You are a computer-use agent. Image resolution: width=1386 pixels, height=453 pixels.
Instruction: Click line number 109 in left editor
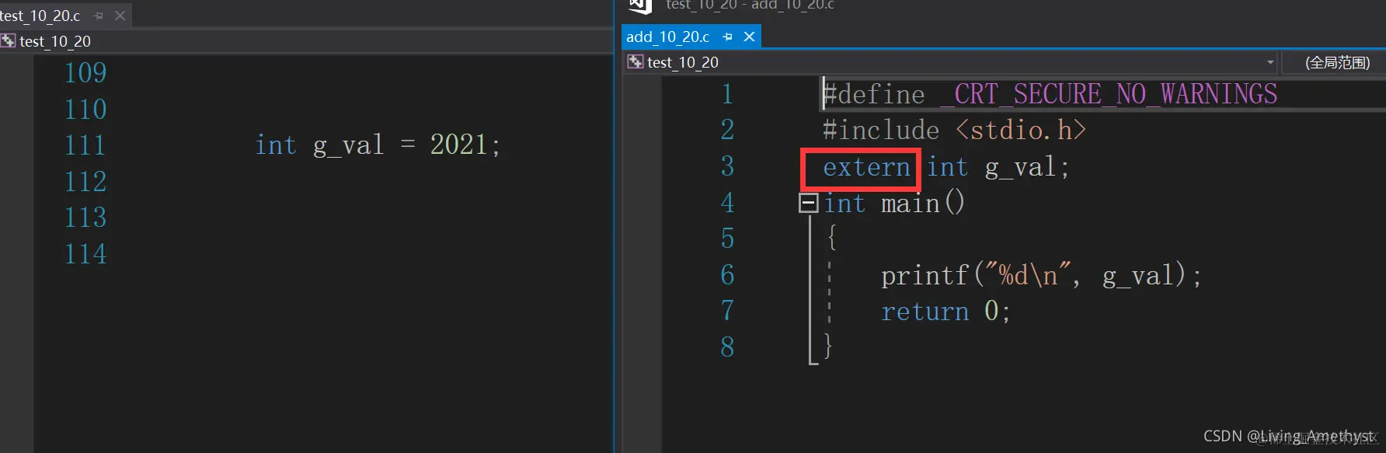coord(85,72)
